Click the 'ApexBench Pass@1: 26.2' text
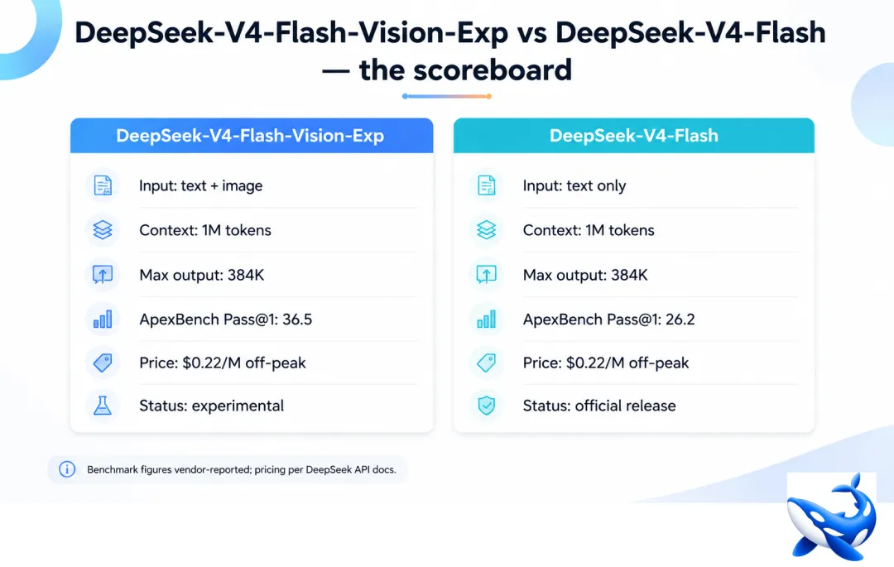This screenshot has height=567, width=894. click(x=609, y=320)
